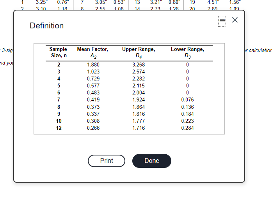272x199 pixels.
Task: Select A2 value 0.308
Action: [93, 121]
